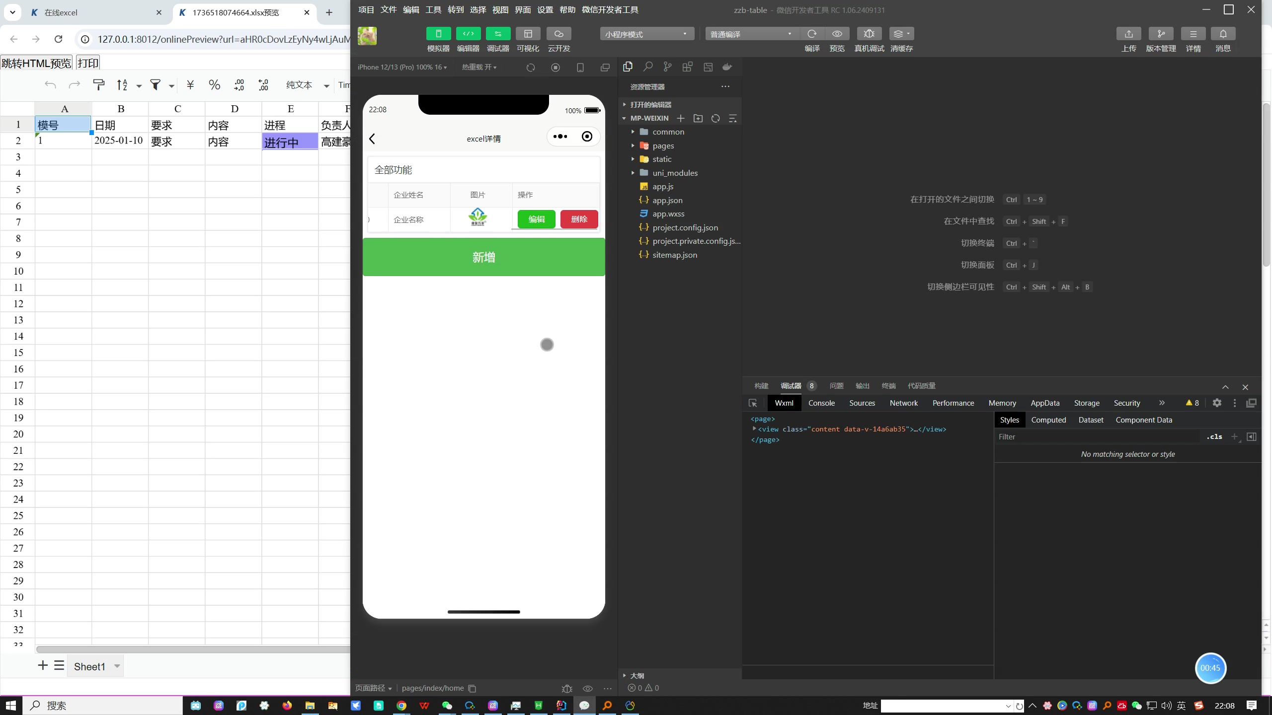This screenshot has height=715, width=1272.
Task: Click the red 删除 button in simulator
Action: [579, 219]
